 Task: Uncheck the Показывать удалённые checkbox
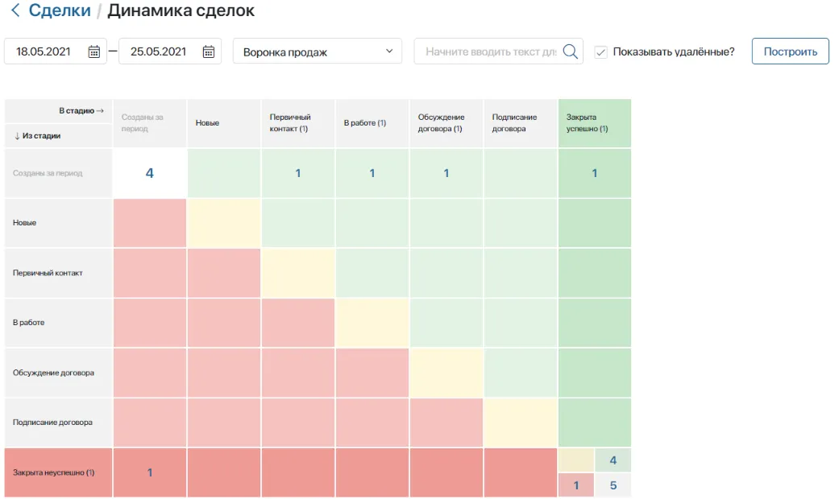click(600, 51)
